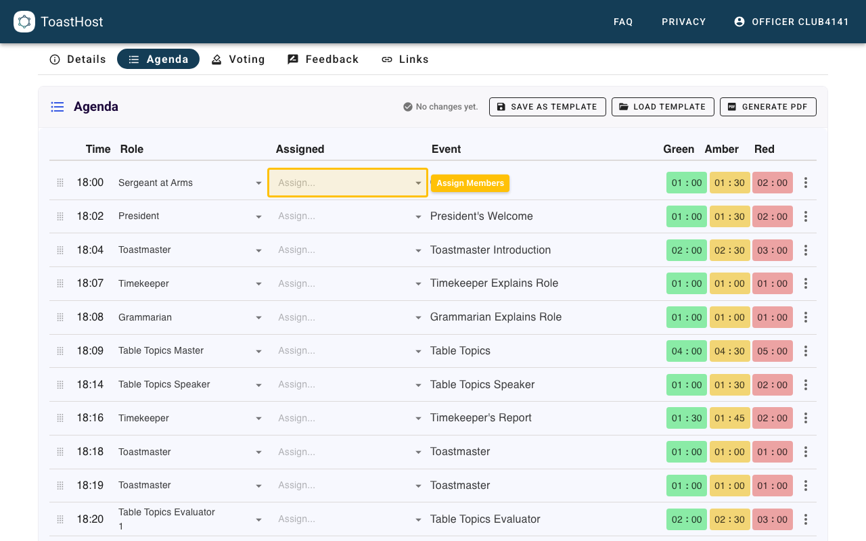
Task: Click the checkmark 'No changes yet' status icon
Action: (407, 106)
